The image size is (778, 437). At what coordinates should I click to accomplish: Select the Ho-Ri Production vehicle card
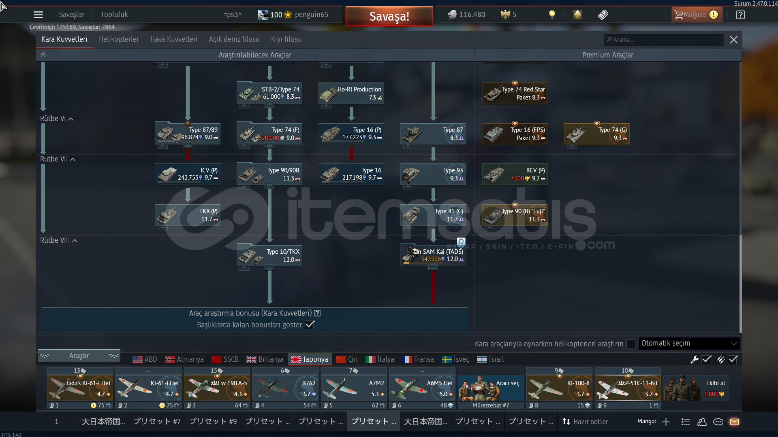coord(351,93)
